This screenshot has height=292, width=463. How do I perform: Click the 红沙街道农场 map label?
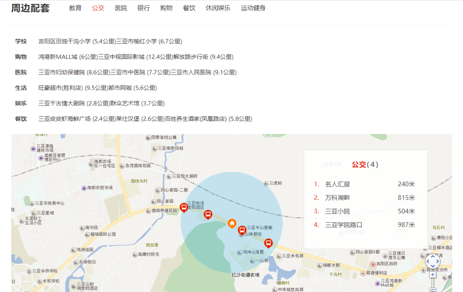(246, 275)
